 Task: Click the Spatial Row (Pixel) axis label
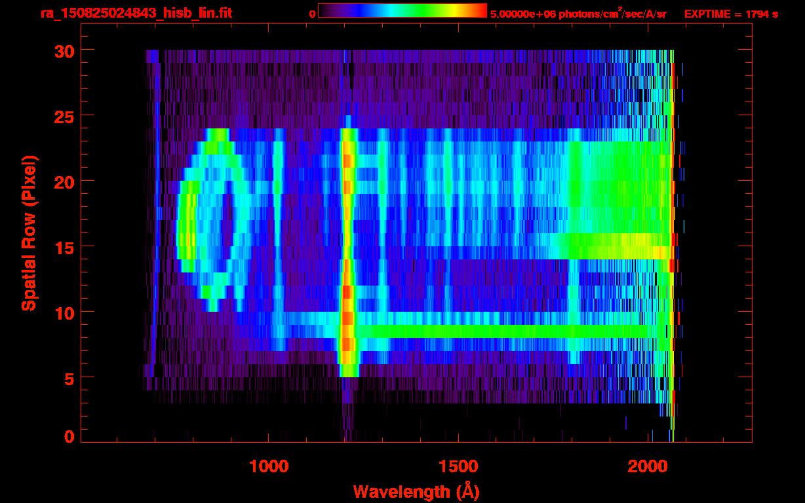pyautogui.click(x=28, y=233)
